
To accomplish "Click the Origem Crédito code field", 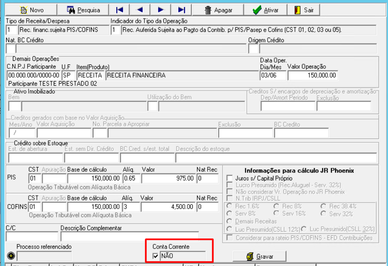I will point(254,49).
